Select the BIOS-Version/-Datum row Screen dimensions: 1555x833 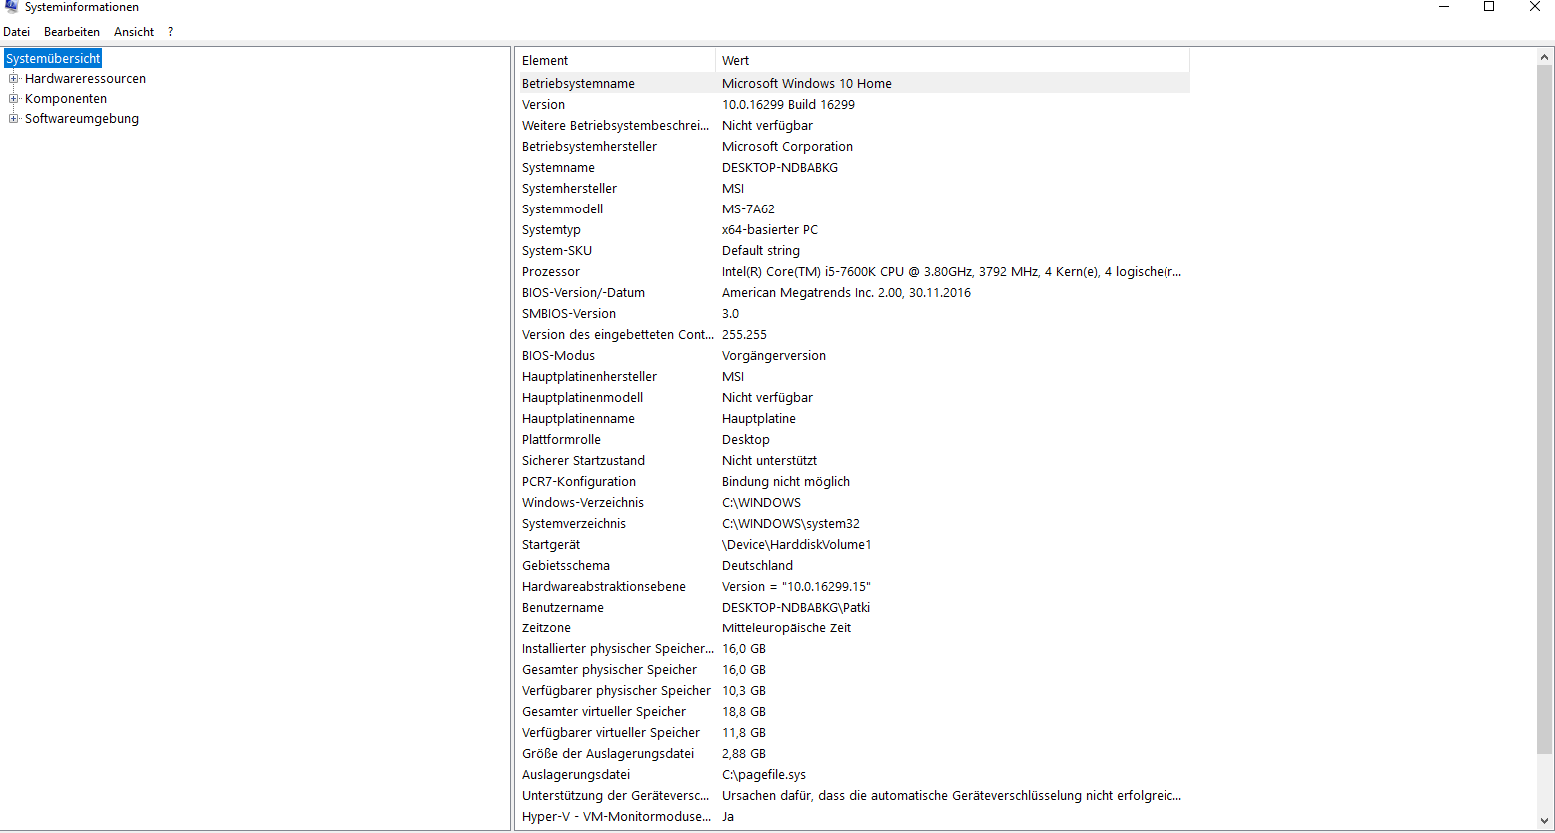pyautogui.click(x=853, y=293)
